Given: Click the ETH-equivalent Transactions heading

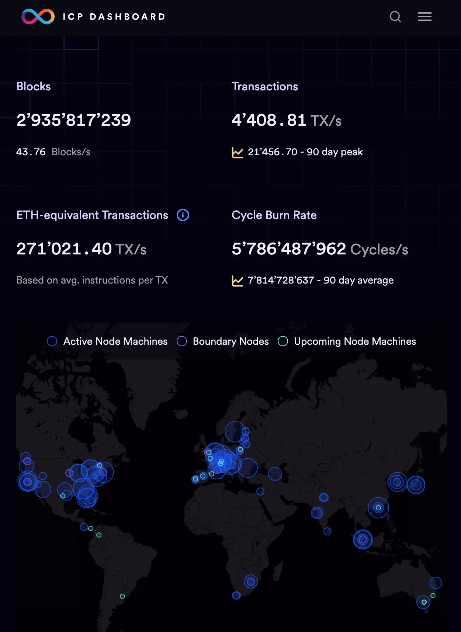Looking at the screenshot, I should (92, 215).
